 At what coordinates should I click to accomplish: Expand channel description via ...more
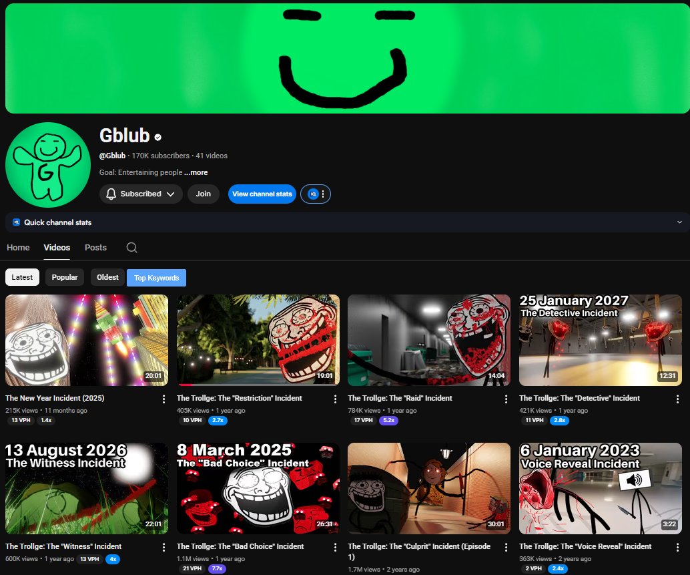[196, 172]
